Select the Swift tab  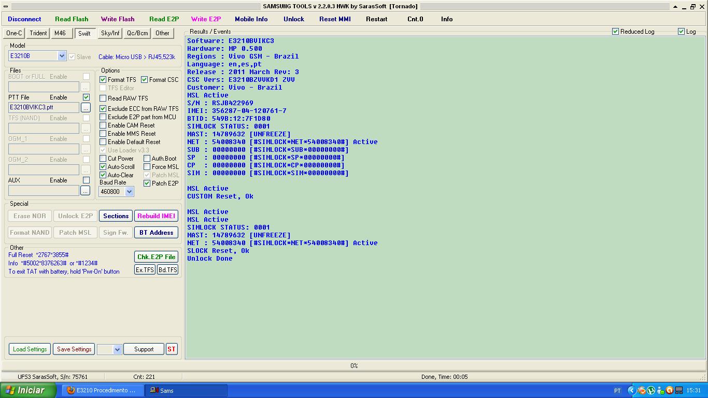84,34
